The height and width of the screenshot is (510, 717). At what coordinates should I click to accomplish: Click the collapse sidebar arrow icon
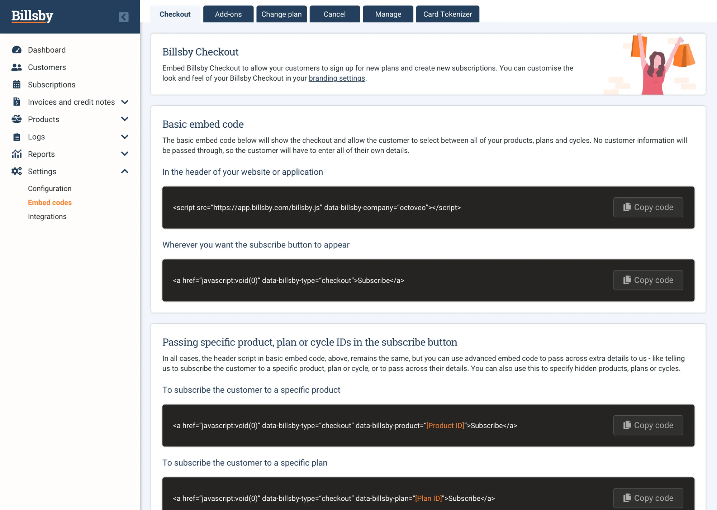point(124,16)
